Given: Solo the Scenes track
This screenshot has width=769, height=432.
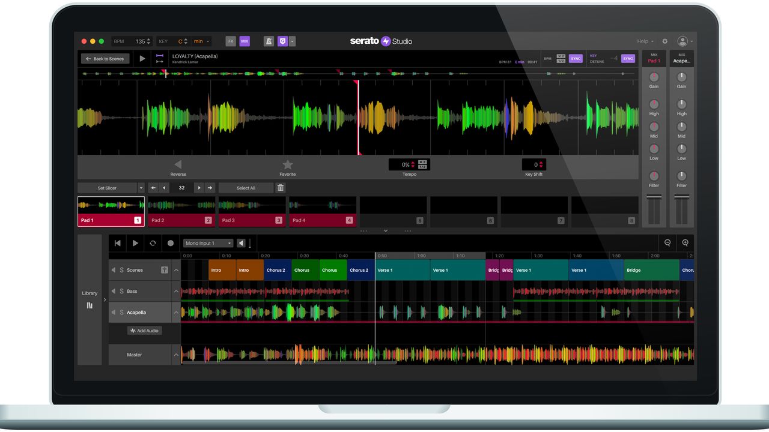Looking at the screenshot, I should tap(121, 270).
